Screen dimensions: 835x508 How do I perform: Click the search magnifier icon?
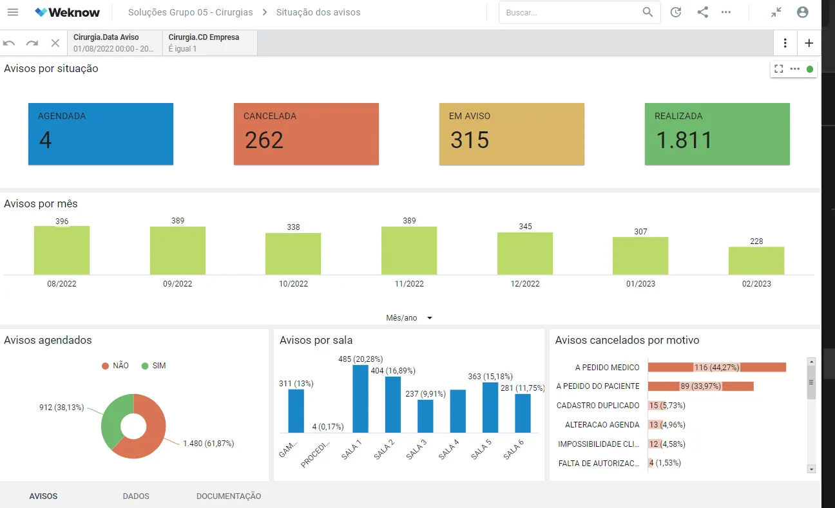[x=648, y=12]
